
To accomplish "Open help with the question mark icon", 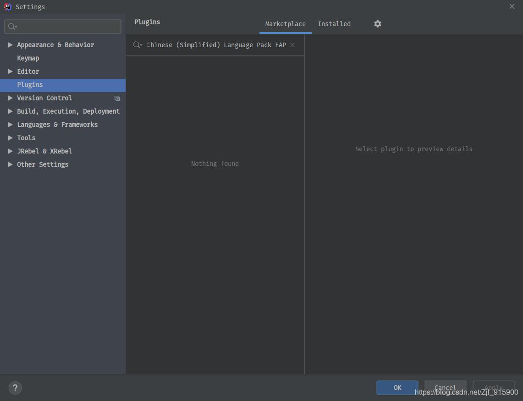I will pyautogui.click(x=15, y=388).
